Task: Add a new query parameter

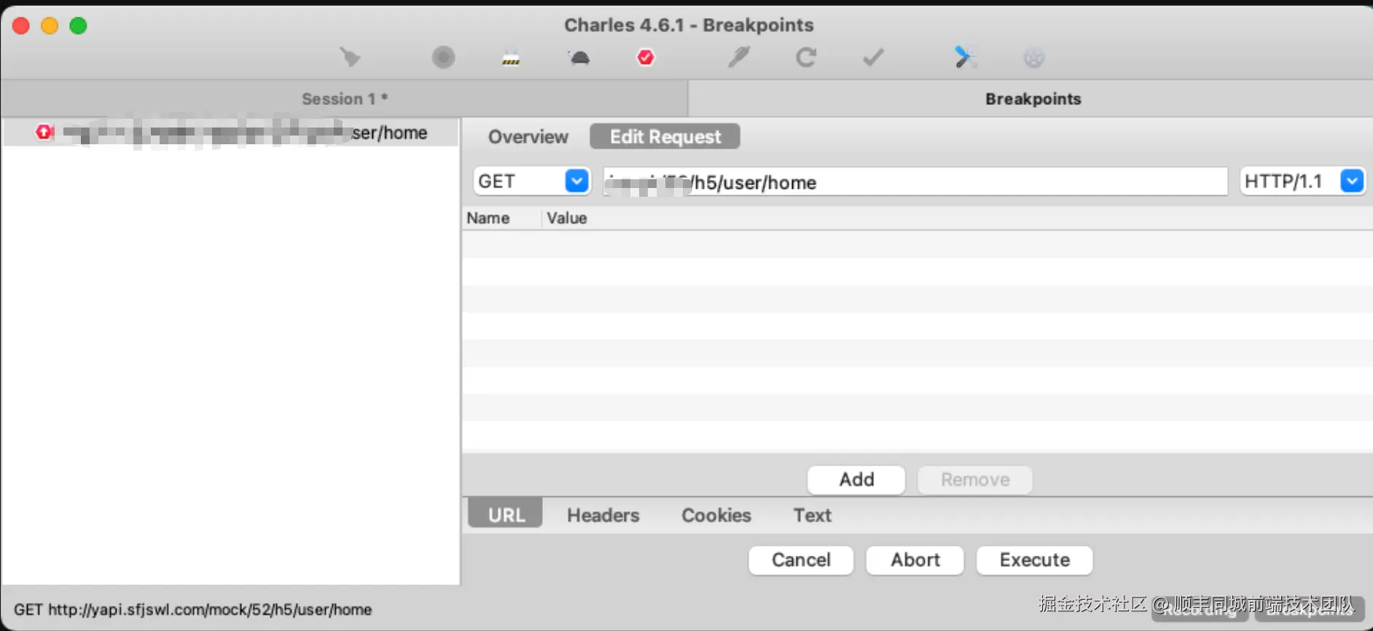Action: (x=856, y=479)
